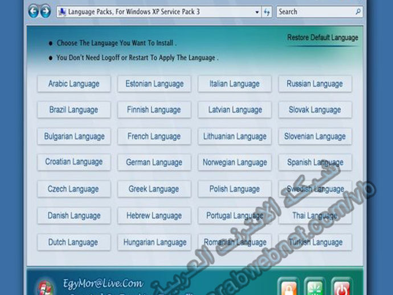Click the green star icon button
The image size is (393, 295).
point(315,287)
